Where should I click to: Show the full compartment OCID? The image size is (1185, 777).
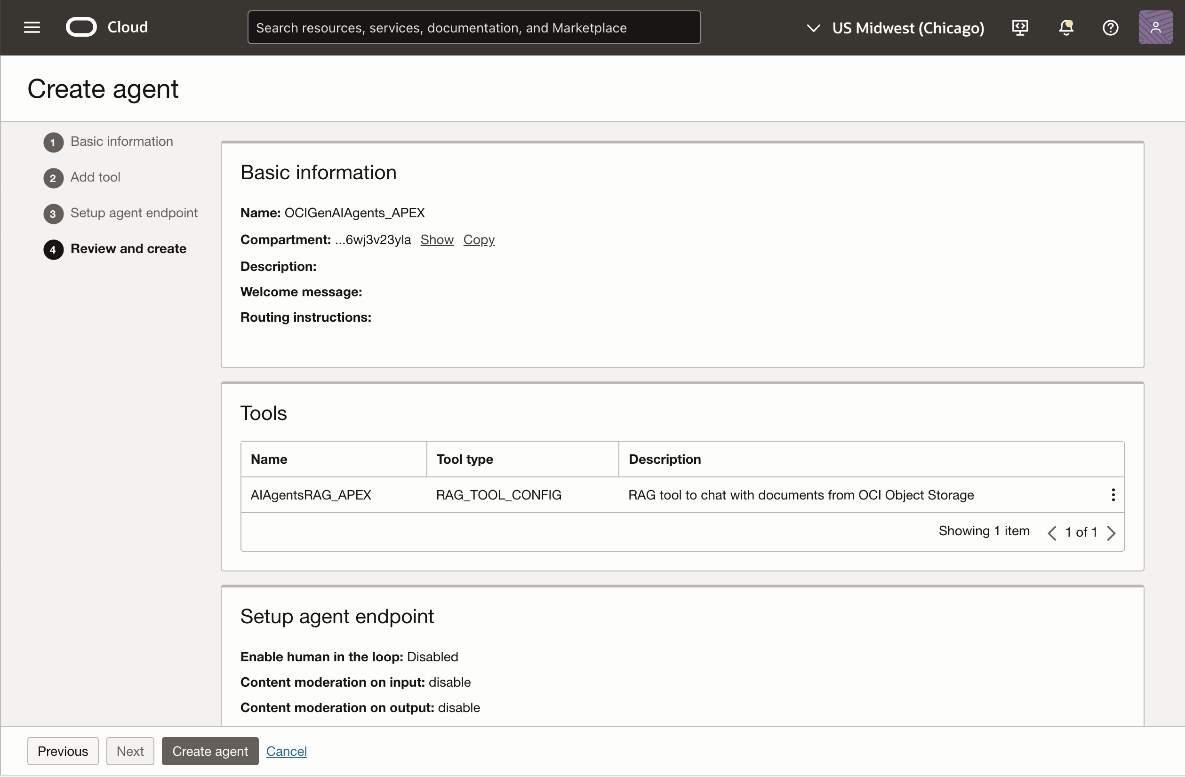[x=437, y=240]
